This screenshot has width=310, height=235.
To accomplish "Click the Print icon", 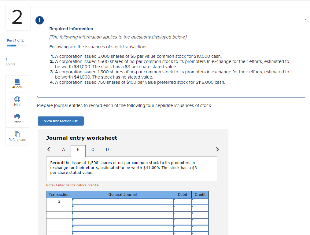I will point(17,119).
